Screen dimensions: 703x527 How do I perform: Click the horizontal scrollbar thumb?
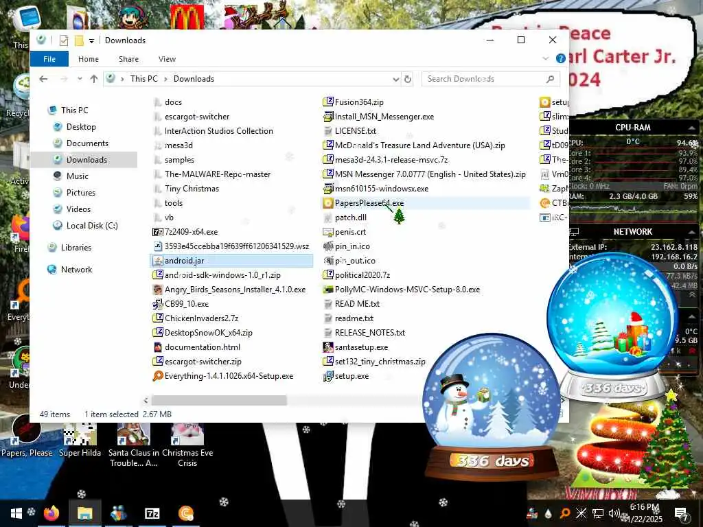coord(219,400)
